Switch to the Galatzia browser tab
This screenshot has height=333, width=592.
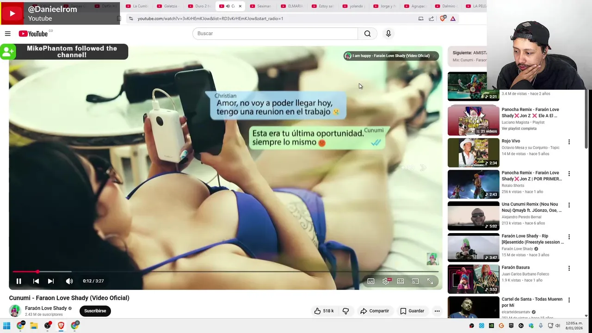168,6
